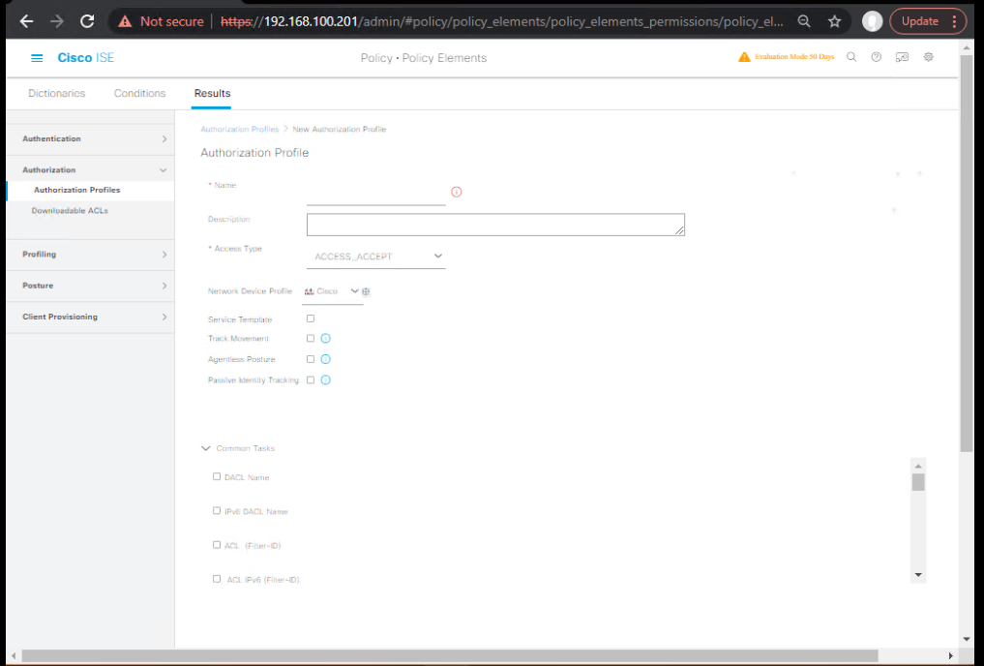The width and height of the screenshot is (984, 666).
Task: Open the Network Device Profile Cisco dropdown
Action: point(332,291)
